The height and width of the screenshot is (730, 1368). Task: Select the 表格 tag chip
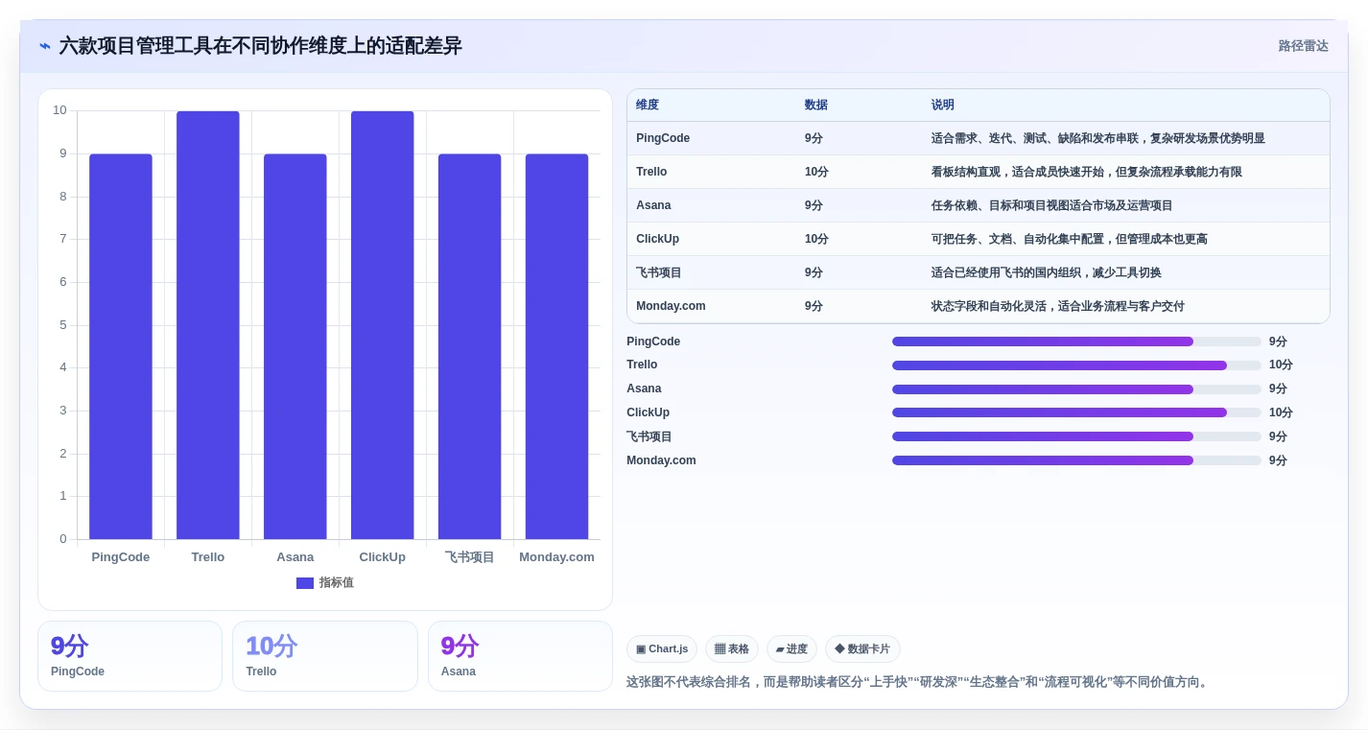click(x=732, y=649)
